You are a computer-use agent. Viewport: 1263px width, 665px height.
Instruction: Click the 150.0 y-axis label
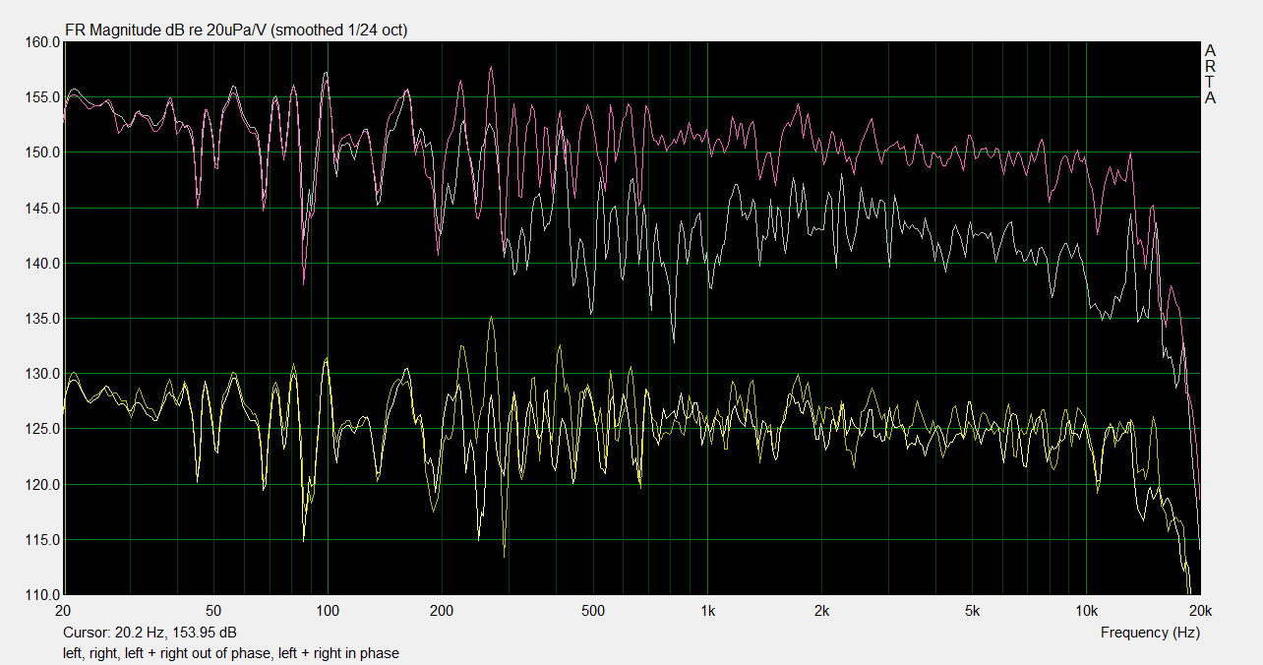click(x=40, y=152)
